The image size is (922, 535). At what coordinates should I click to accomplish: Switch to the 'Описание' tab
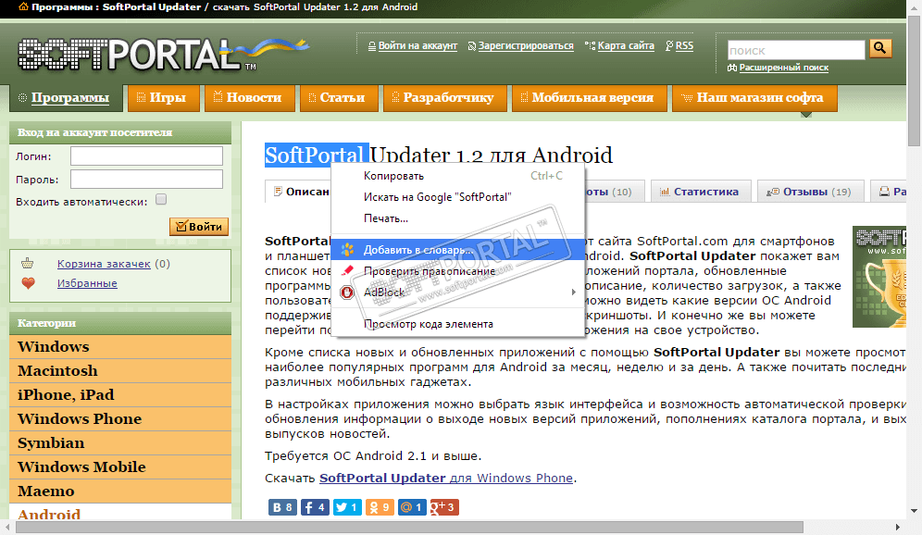(x=299, y=192)
